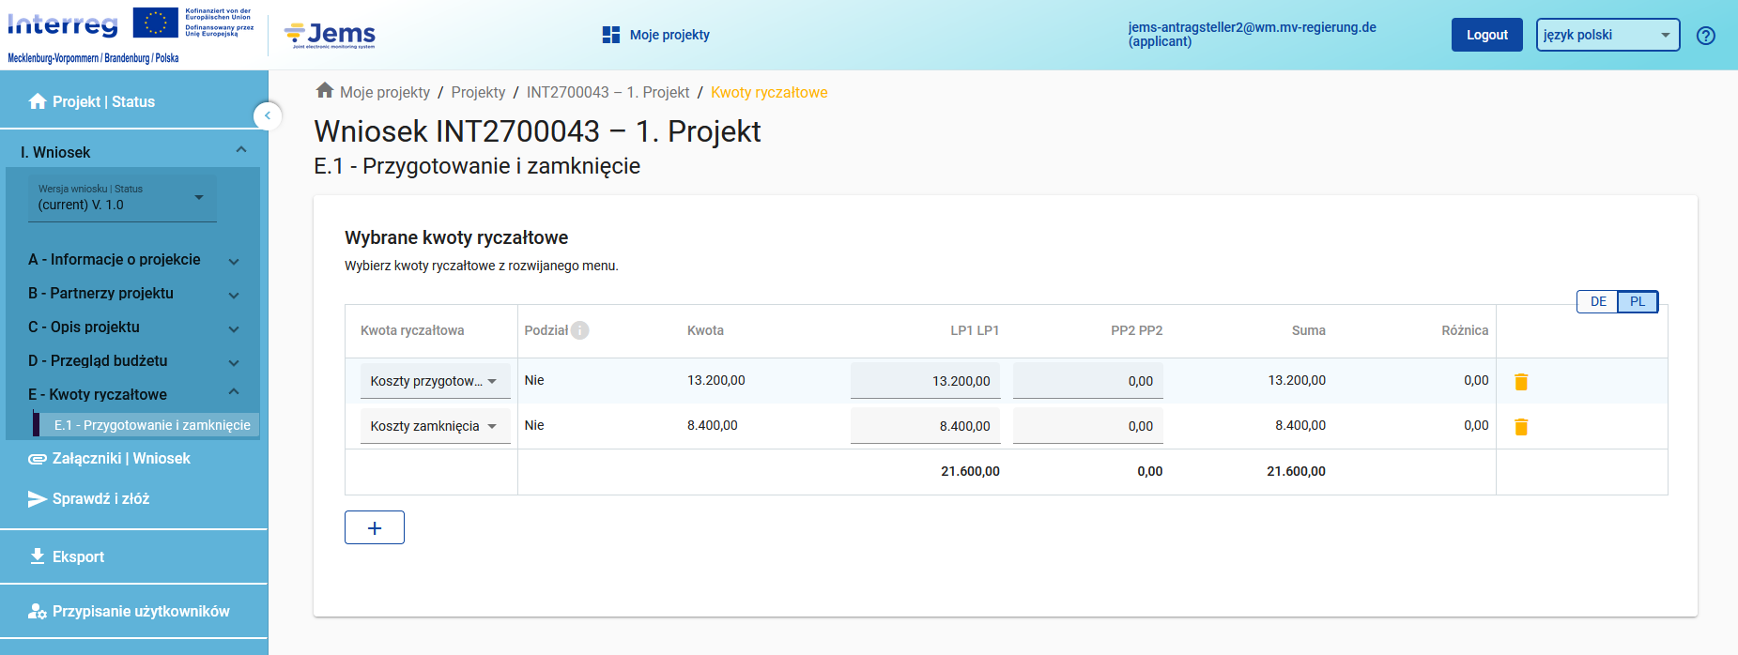Viewport: 1738px width, 655px height.
Task: Collapse the I. Wniosek section
Action: click(x=241, y=151)
